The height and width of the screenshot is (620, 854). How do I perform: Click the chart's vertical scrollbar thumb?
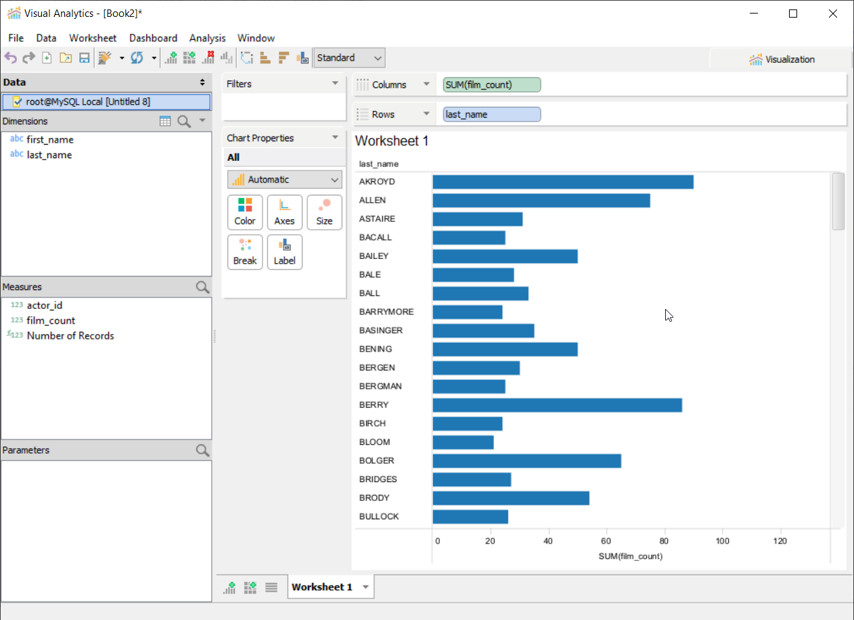click(x=838, y=201)
